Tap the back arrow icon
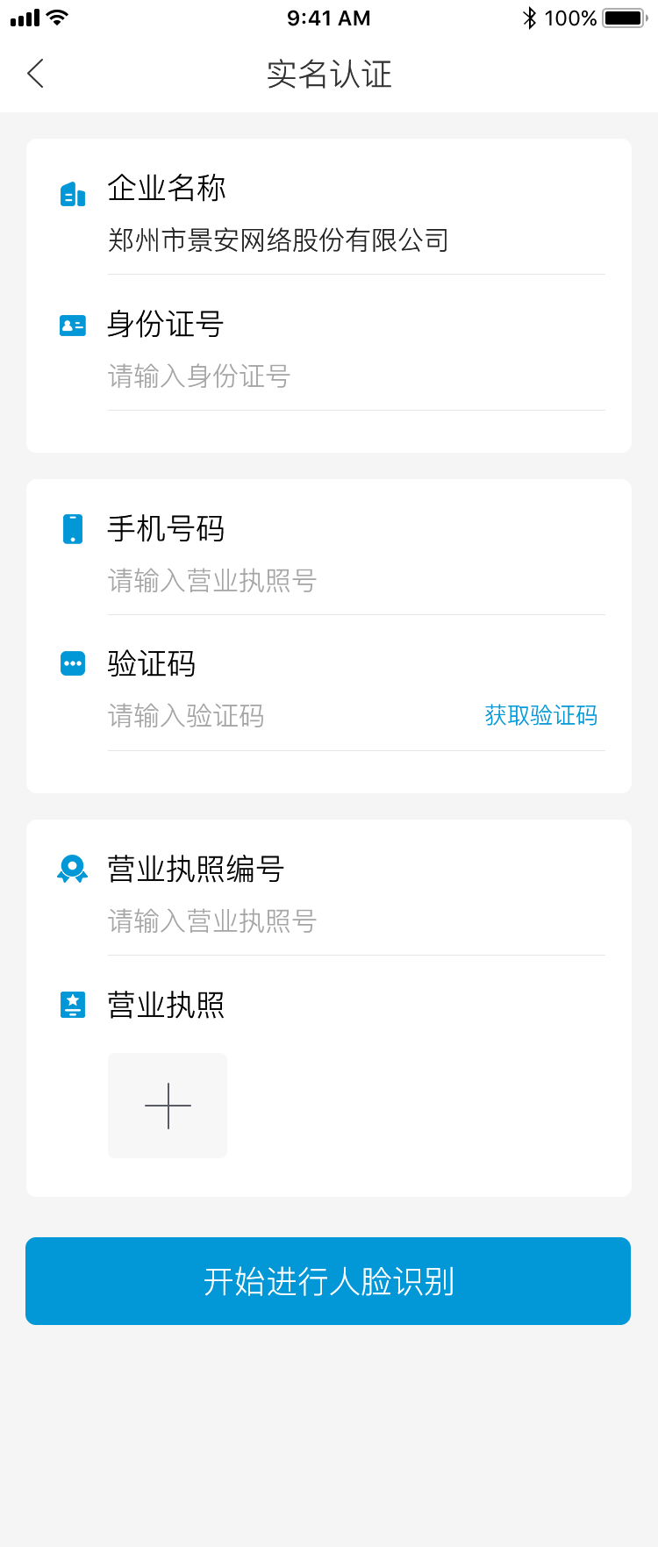 click(36, 74)
